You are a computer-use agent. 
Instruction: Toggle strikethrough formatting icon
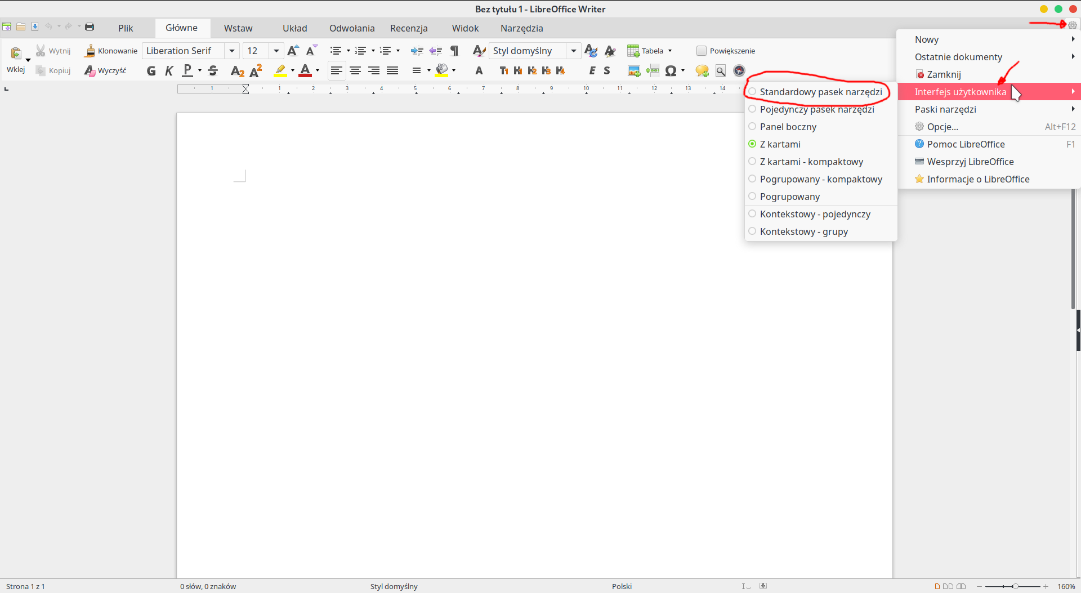click(213, 70)
